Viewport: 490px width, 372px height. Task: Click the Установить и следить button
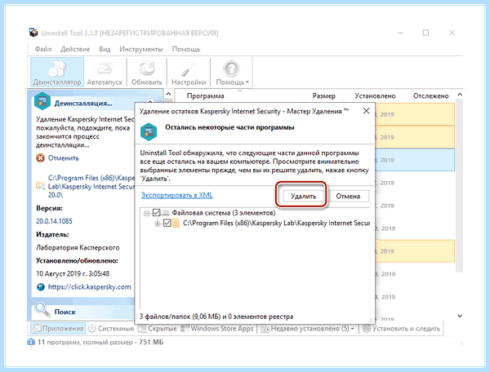click(x=402, y=329)
